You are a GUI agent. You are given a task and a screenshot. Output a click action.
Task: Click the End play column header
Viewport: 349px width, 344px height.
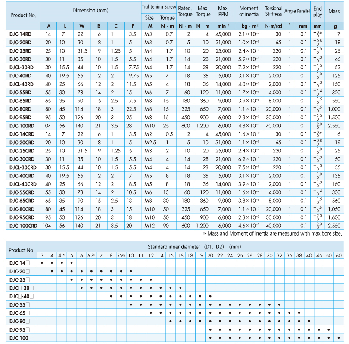click(x=318, y=11)
